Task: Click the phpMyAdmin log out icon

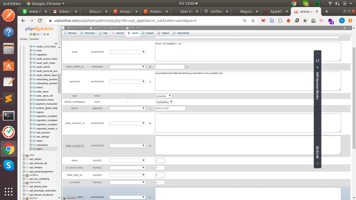Action: (x=34, y=34)
